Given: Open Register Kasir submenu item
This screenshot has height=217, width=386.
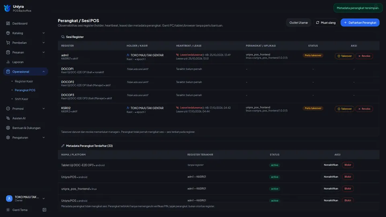Looking at the screenshot, I should [x=24, y=81].
